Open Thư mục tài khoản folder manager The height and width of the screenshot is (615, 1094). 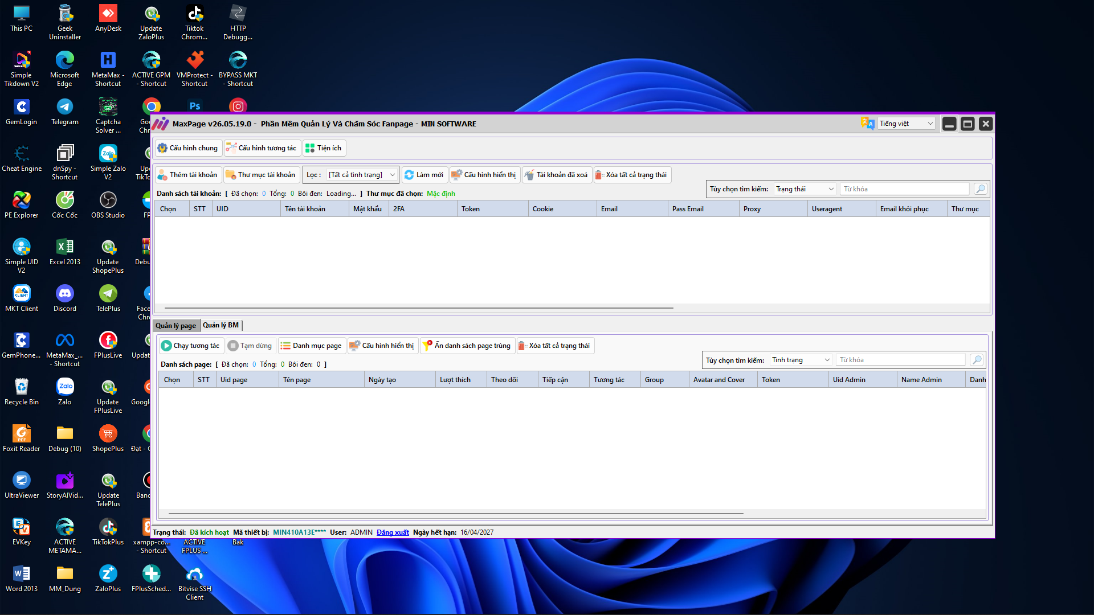pyautogui.click(x=261, y=175)
